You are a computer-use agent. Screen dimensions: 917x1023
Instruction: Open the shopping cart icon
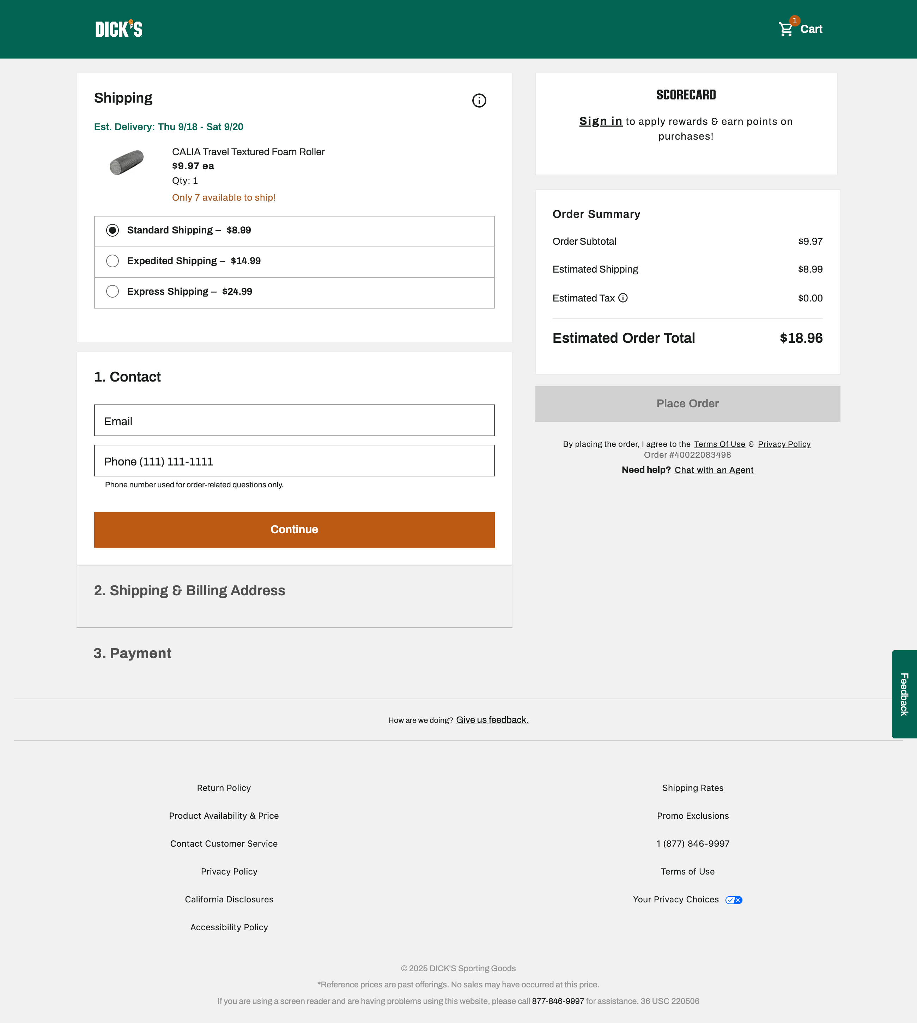click(786, 29)
